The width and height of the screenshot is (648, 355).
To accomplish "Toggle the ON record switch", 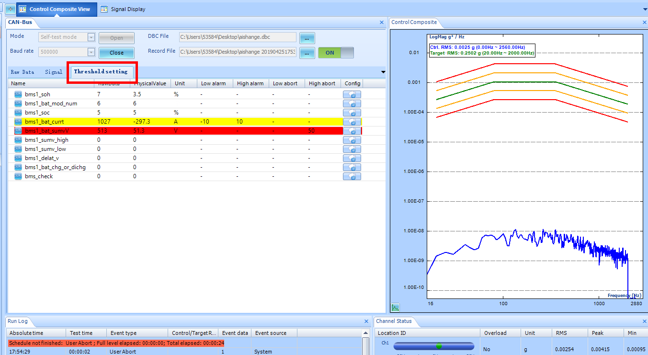I will pyautogui.click(x=336, y=53).
